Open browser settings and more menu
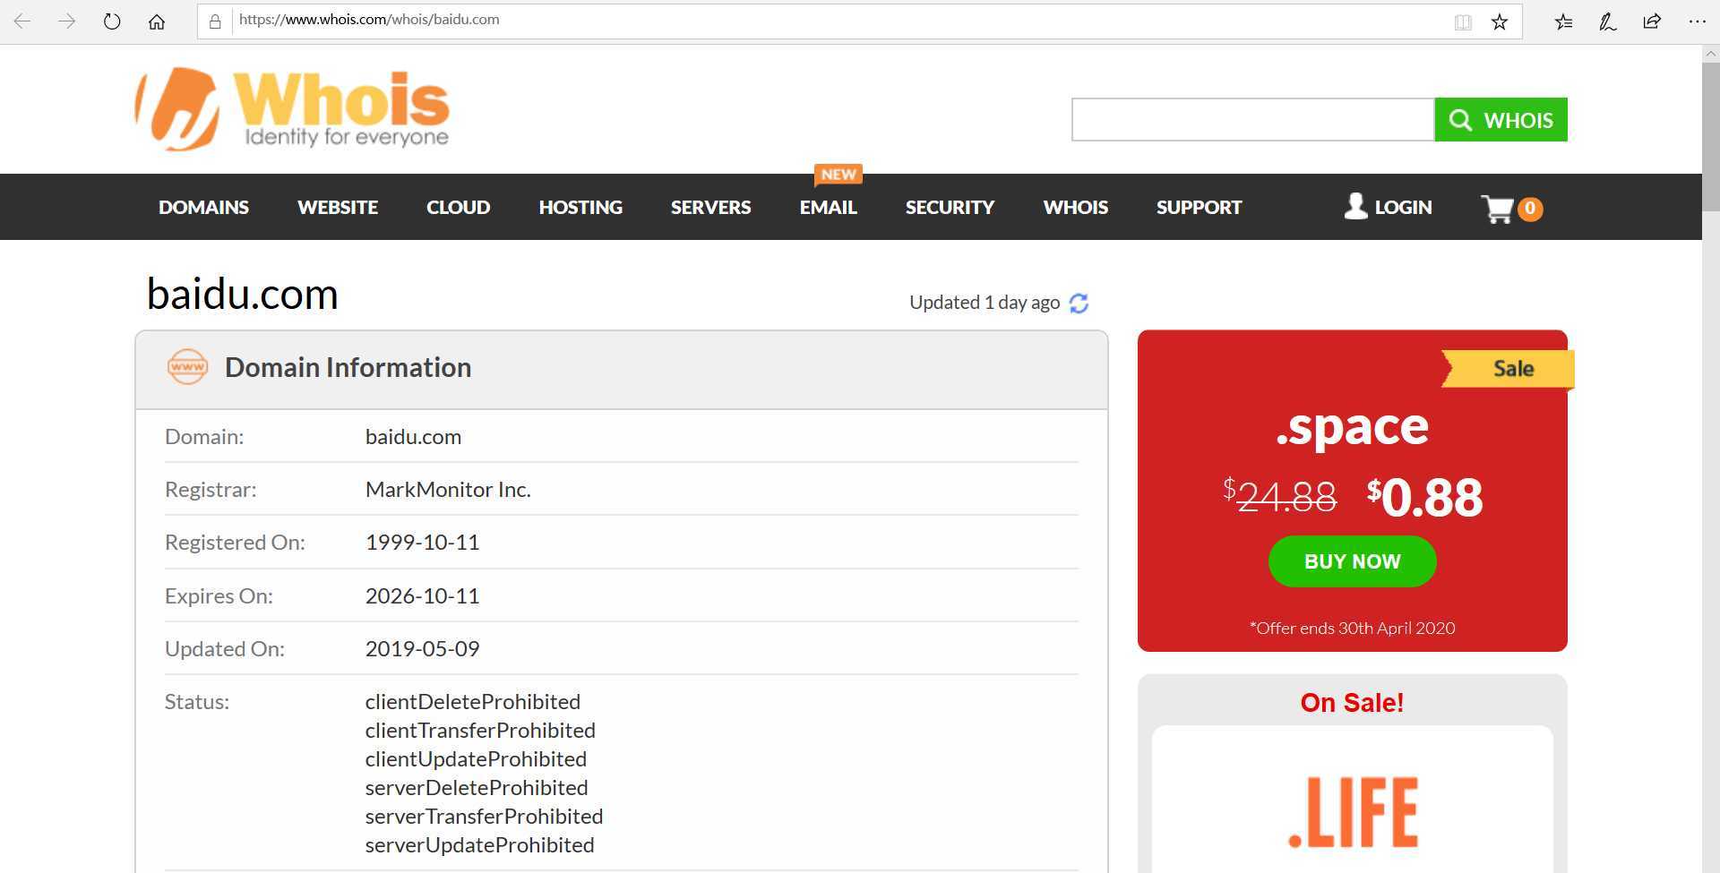 tap(1697, 21)
